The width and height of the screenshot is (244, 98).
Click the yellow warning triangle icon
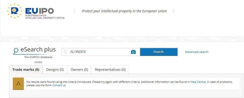tap(18, 84)
